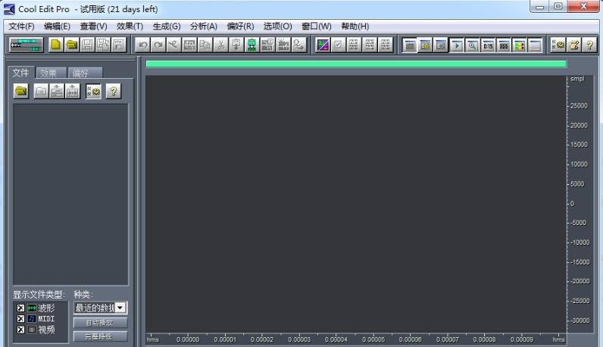Viewport: 603px width, 347px height.
Task: Open the 选项(O) menu
Action: [278, 27]
